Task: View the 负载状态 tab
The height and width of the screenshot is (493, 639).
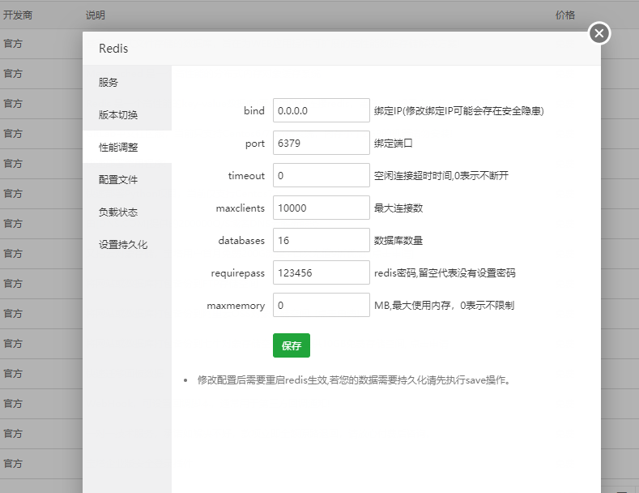Action: coord(127,212)
